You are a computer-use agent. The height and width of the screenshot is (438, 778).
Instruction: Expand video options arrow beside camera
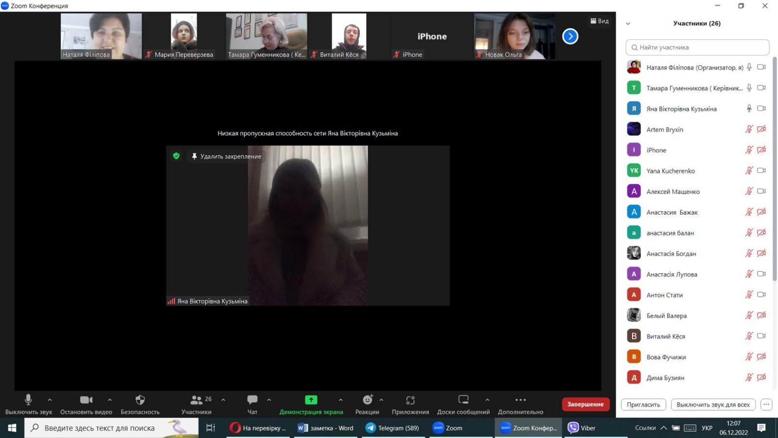tap(110, 400)
